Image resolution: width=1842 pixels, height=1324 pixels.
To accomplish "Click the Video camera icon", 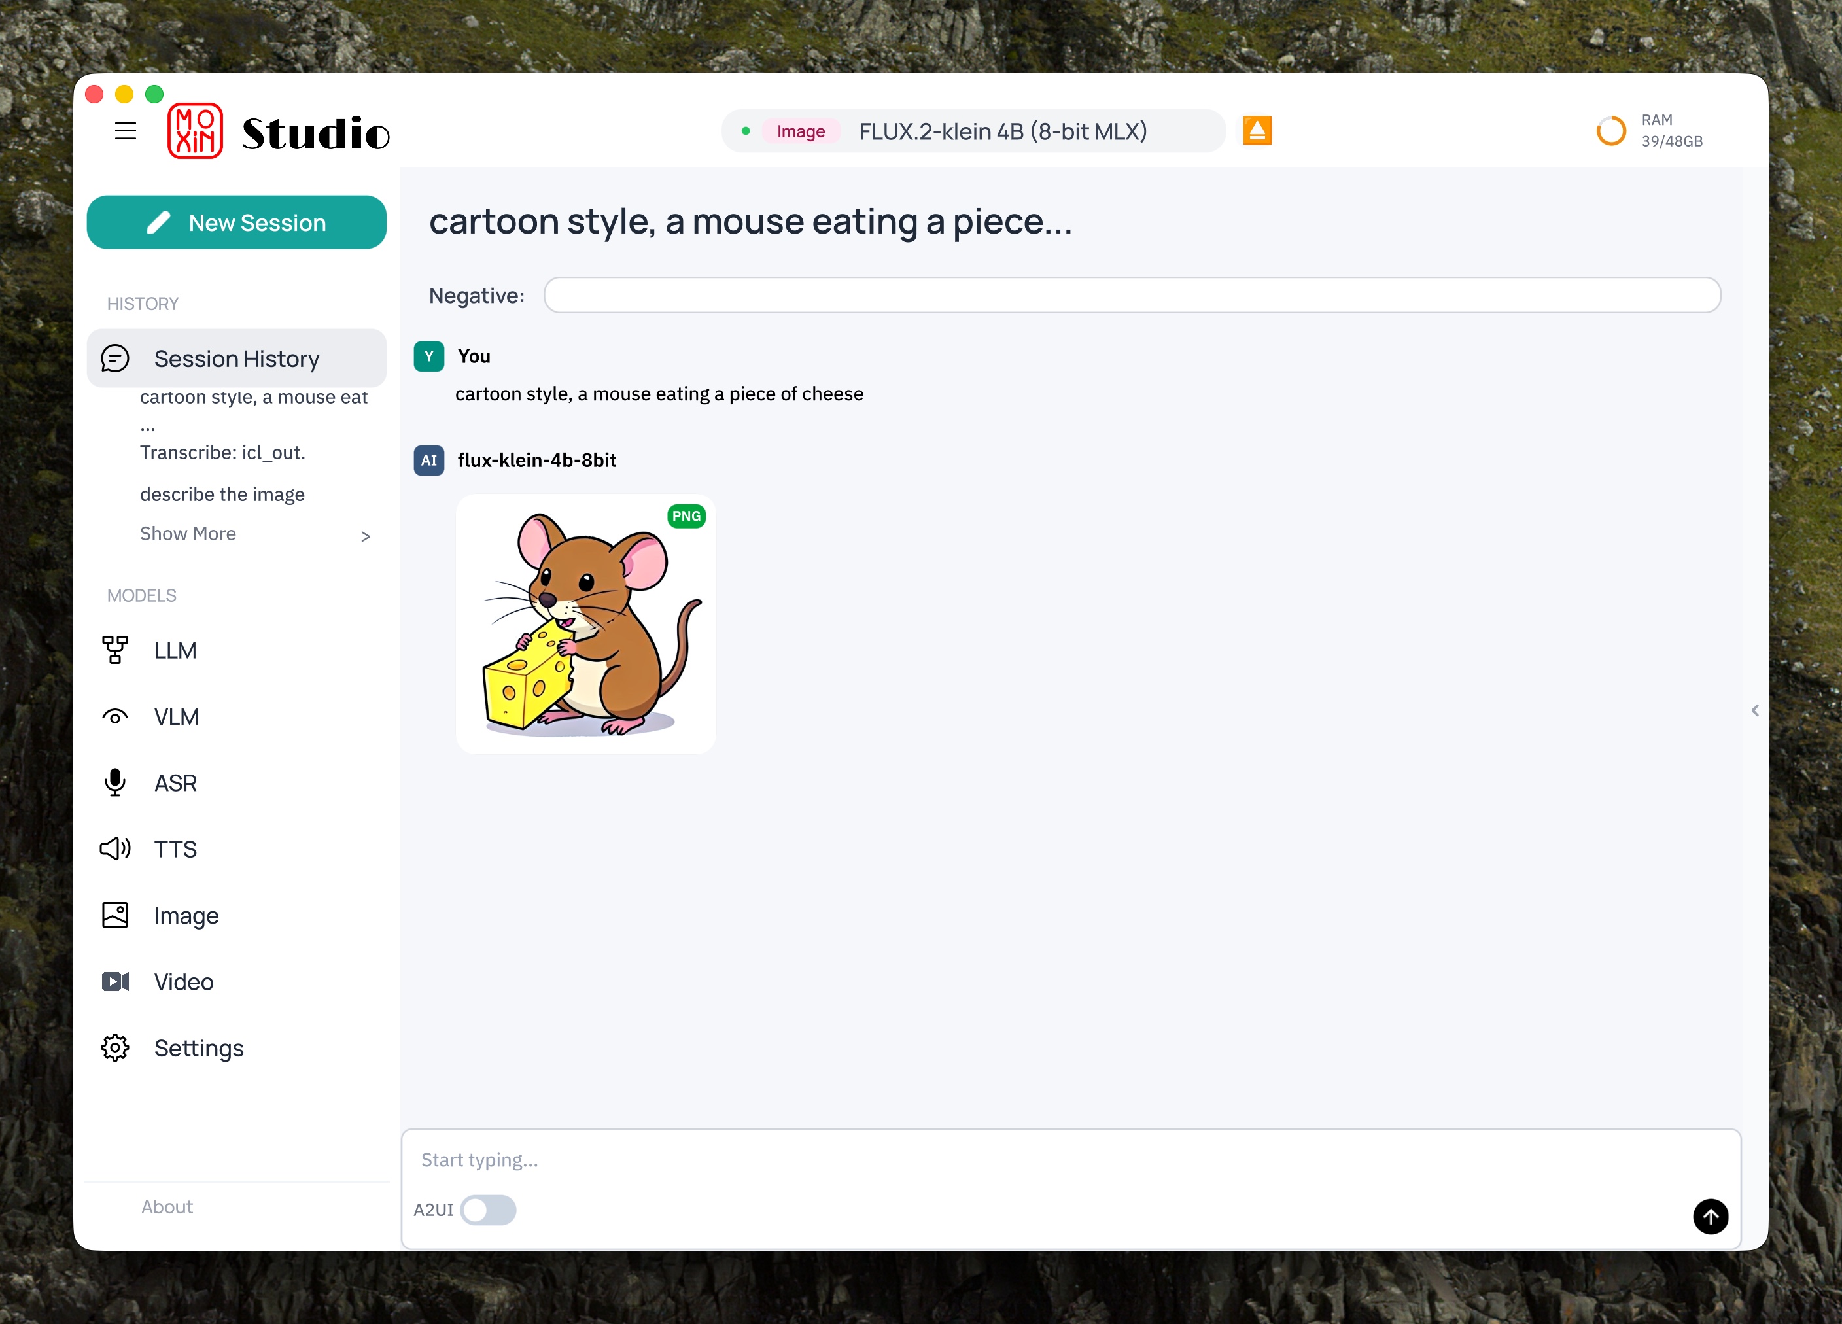I will click(115, 981).
